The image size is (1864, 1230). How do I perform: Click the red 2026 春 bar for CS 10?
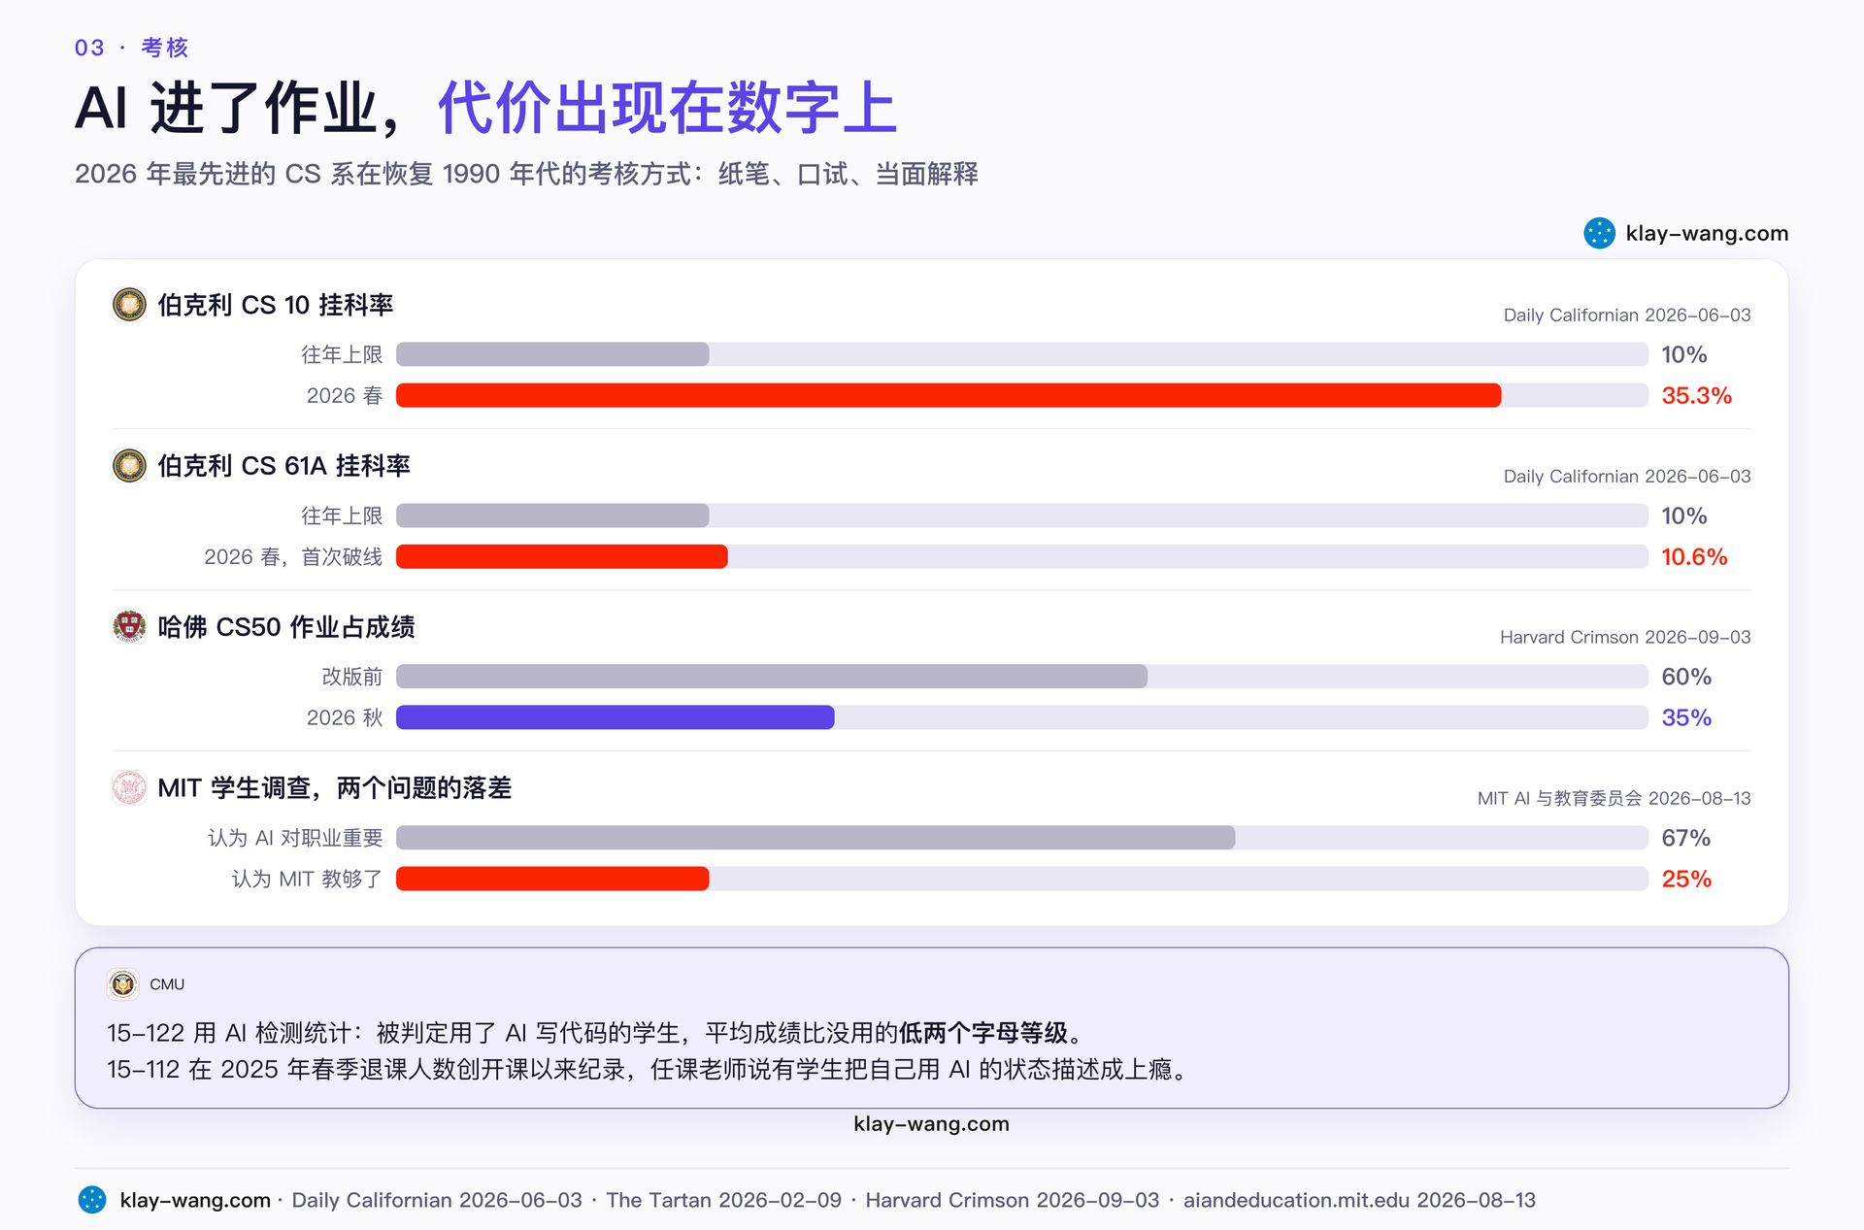[949, 395]
